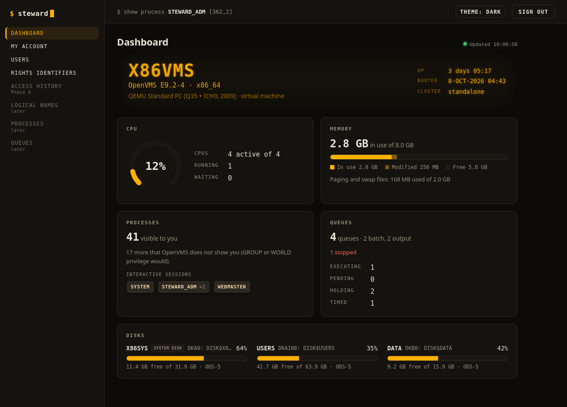Screen dimensions: 567x407
Task: Click the cluster value 'standalone'
Action: click(x=466, y=92)
